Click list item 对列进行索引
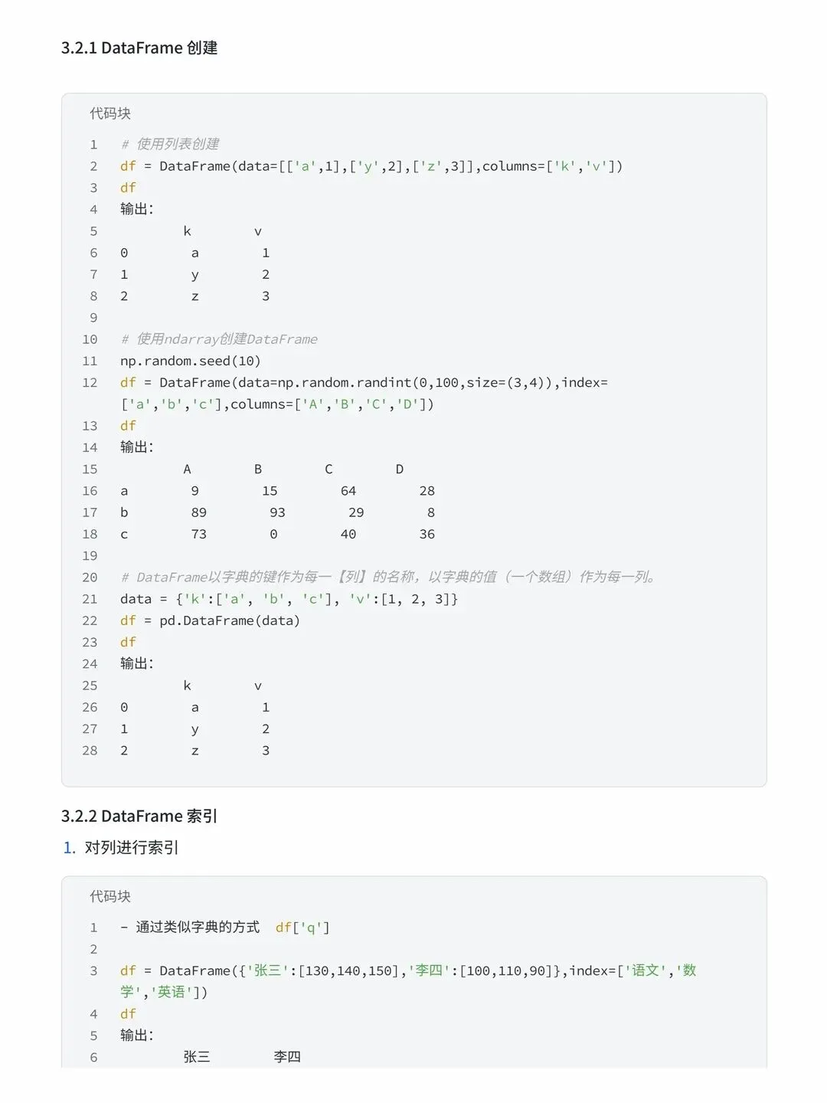827x1103 pixels. tap(132, 847)
